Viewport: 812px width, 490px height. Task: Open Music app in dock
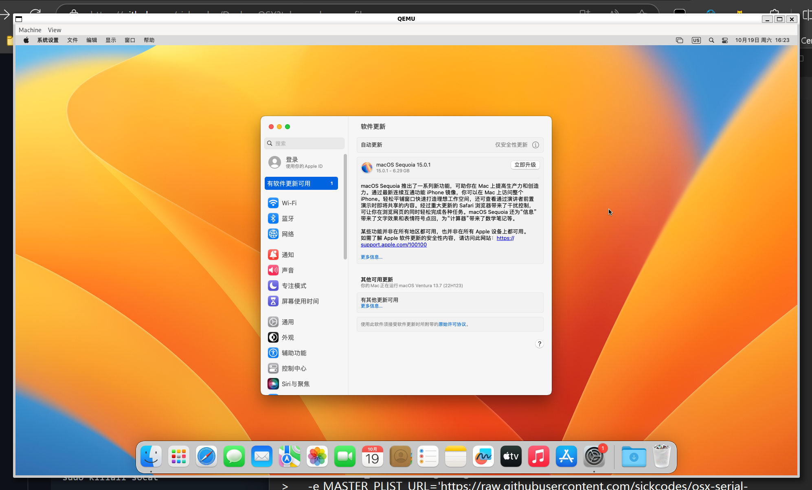point(539,456)
